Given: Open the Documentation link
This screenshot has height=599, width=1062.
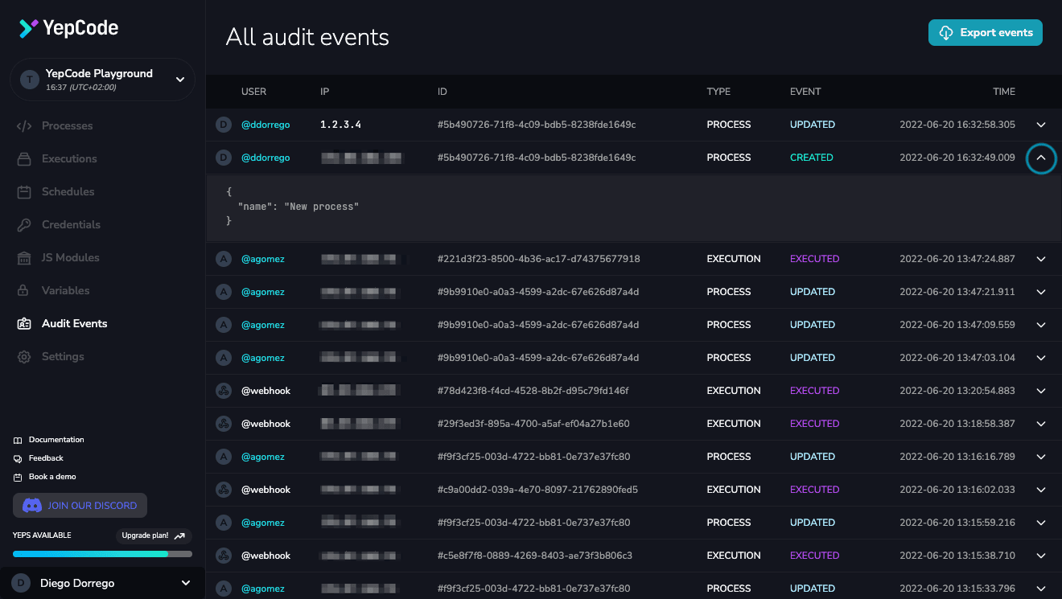Looking at the screenshot, I should click(56, 440).
